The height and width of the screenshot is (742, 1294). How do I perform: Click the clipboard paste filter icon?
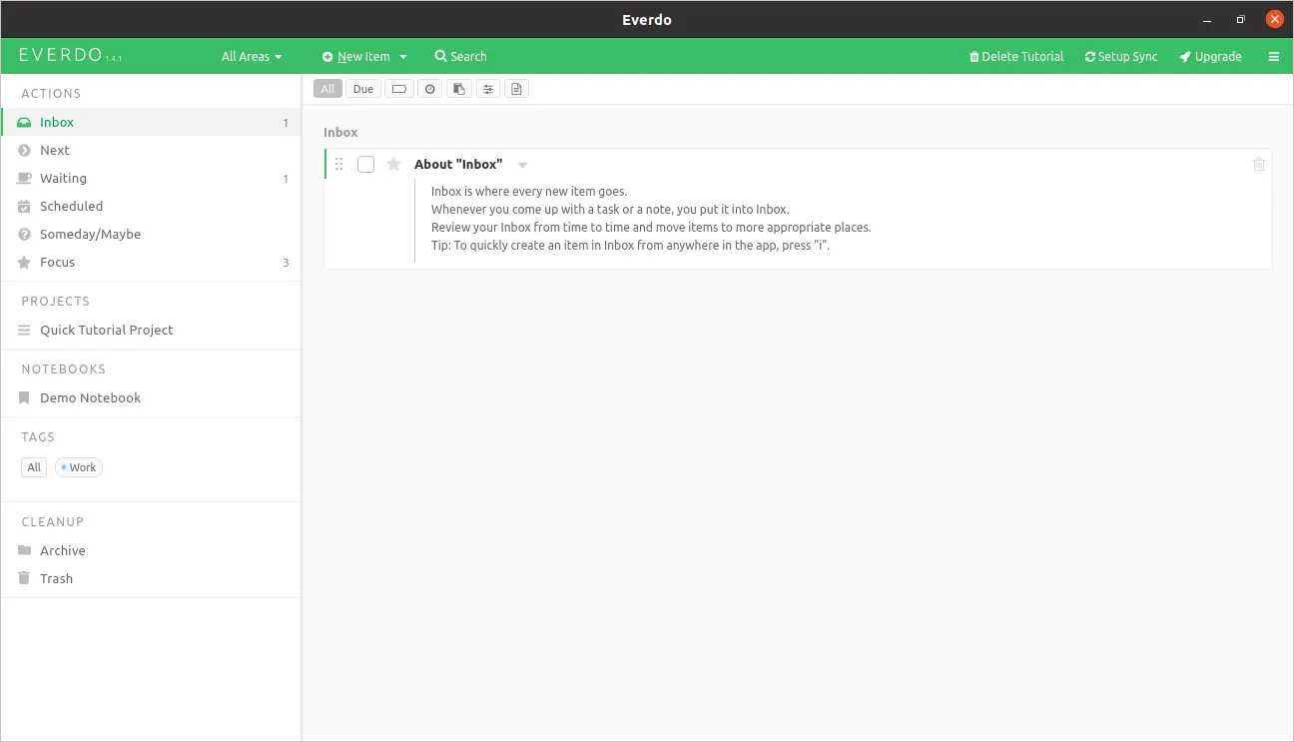point(458,89)
